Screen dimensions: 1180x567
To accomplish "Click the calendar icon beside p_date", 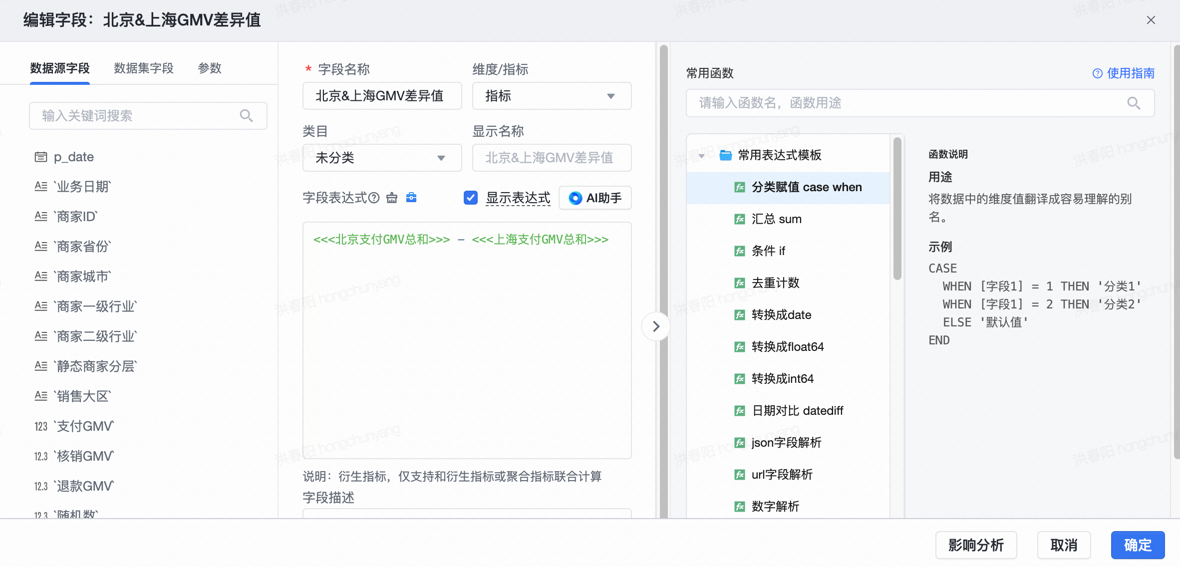I will click(x=41, y=157).
